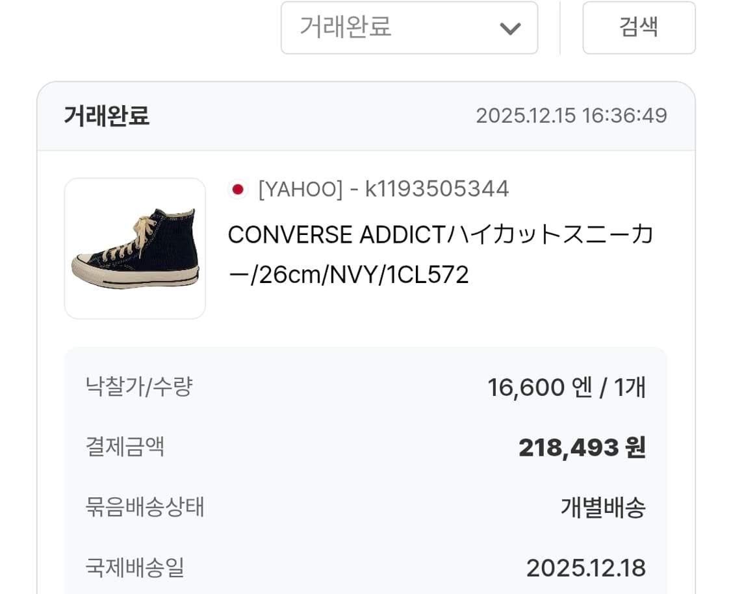Click the 국제배송일 label
This screenshot has height=594, width=731.
(x=135, y=567)
